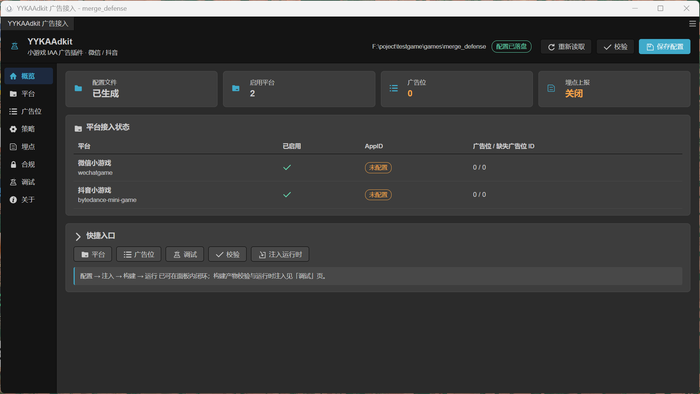Click the folder icon beside 平台接入状态

point(78,128)
